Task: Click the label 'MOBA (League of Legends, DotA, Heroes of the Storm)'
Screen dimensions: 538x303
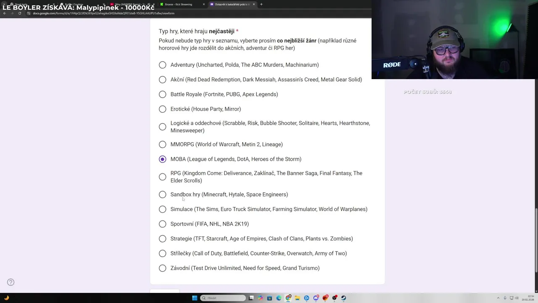Action: point(236,159)
